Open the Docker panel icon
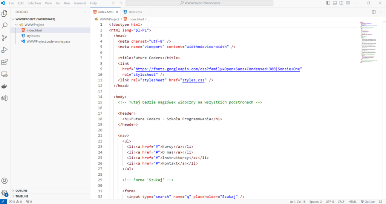 tap(5, 86)
